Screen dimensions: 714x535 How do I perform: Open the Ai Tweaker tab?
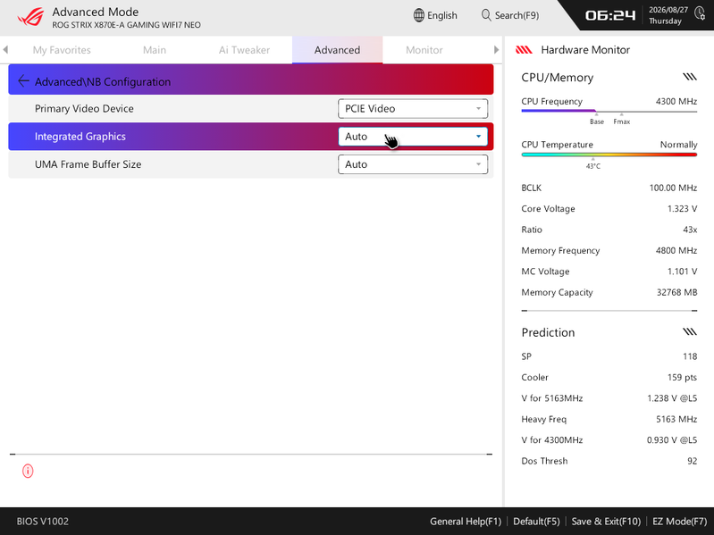(x=244, y=50)
